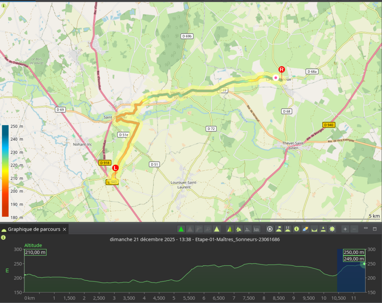The image size is (382, 303).
Task: Toggle the green altitude graph icon
Action: coord(181,229)
